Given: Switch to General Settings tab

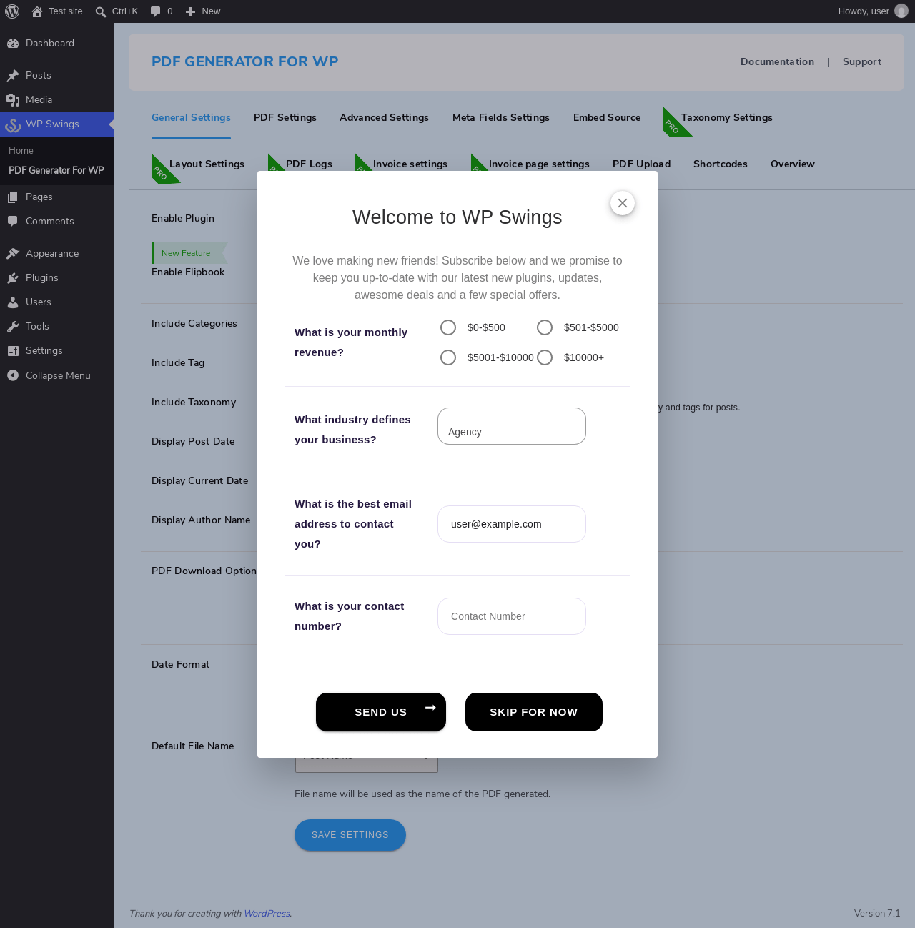Looking at the screenshot, I should pyautogui.click(x=191, y=118).
